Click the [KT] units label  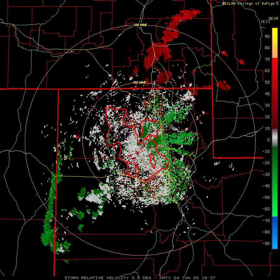(x=266, y=21)
